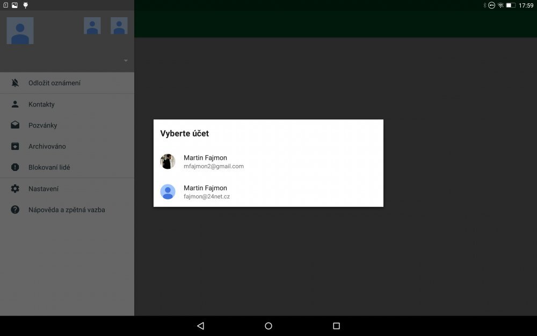The width and height of the screenshot is (537, 336).
Task: Click the Archivováno archive icon
Action: coord(14,146)
